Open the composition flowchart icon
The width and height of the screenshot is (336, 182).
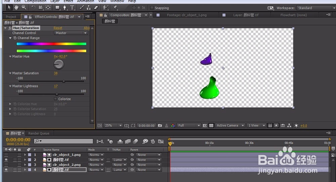pos(289,125)
